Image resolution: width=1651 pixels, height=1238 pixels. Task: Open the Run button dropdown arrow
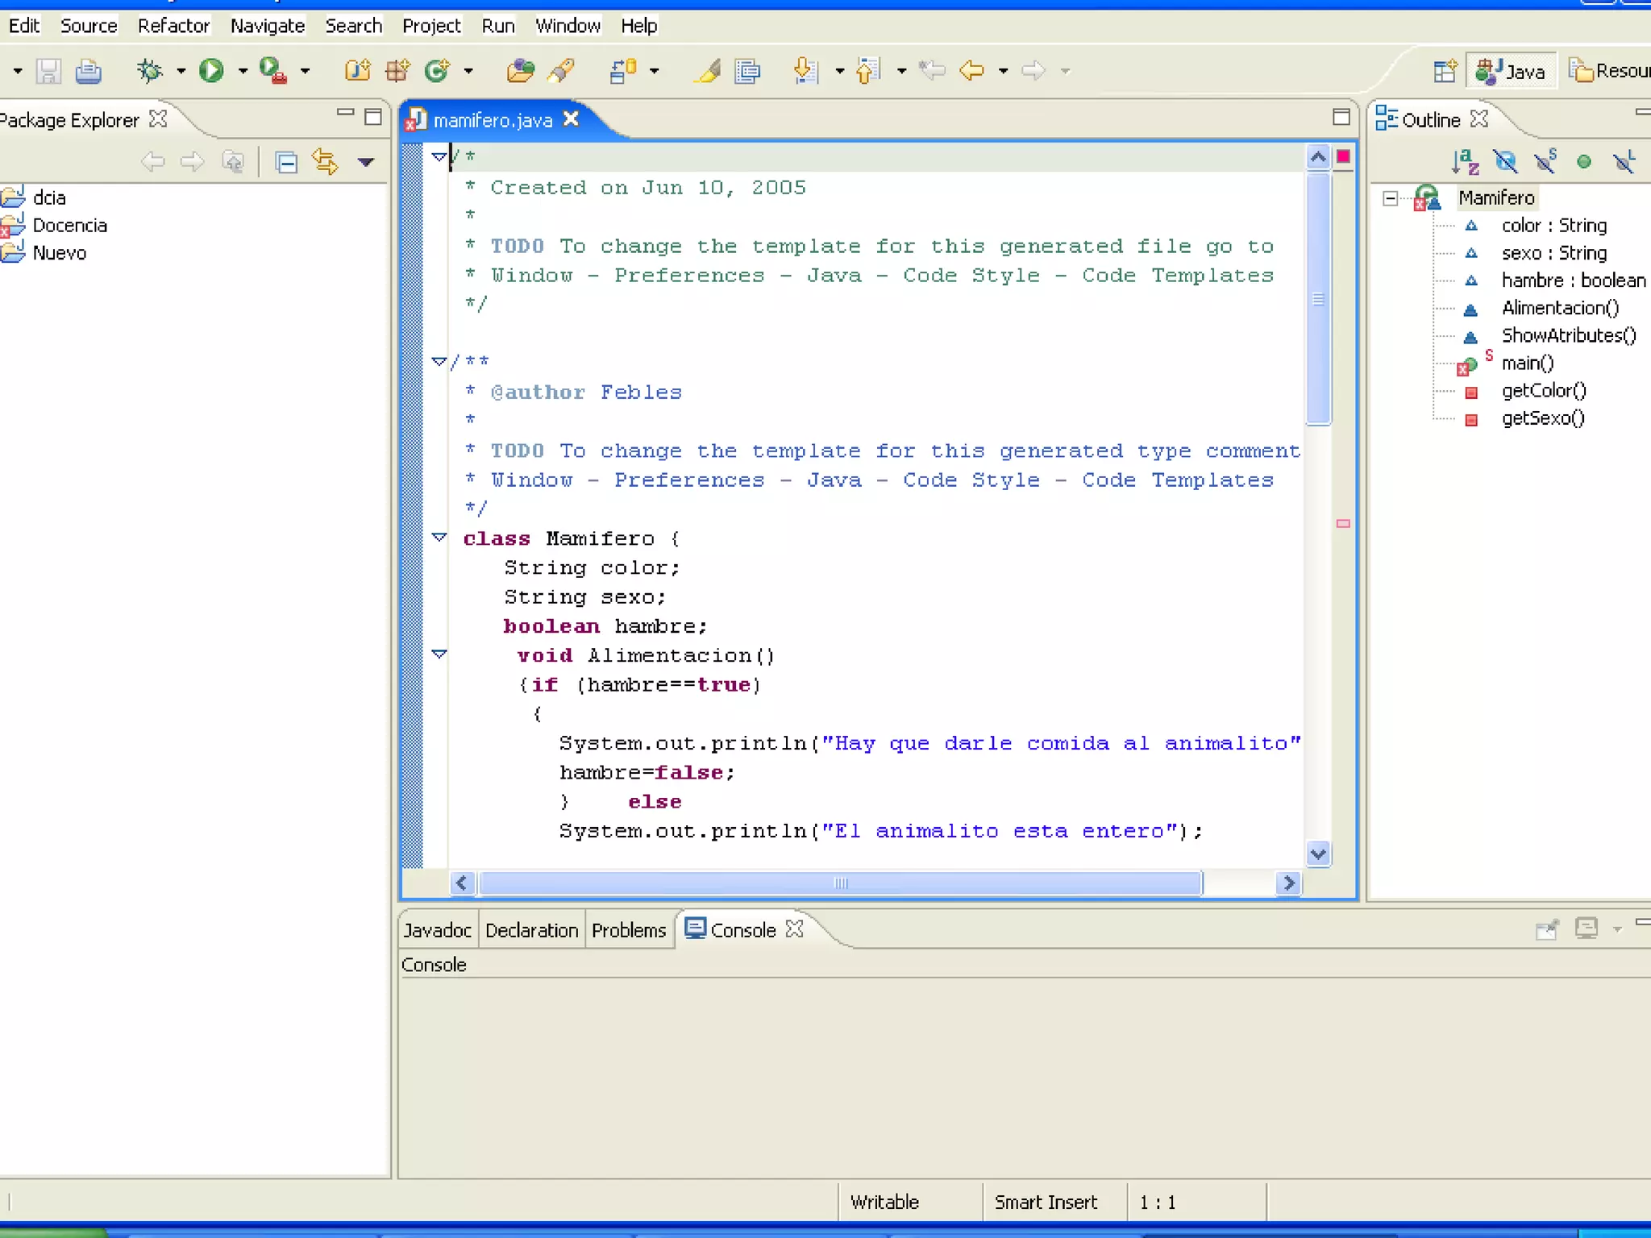click(x=243, y=71)
